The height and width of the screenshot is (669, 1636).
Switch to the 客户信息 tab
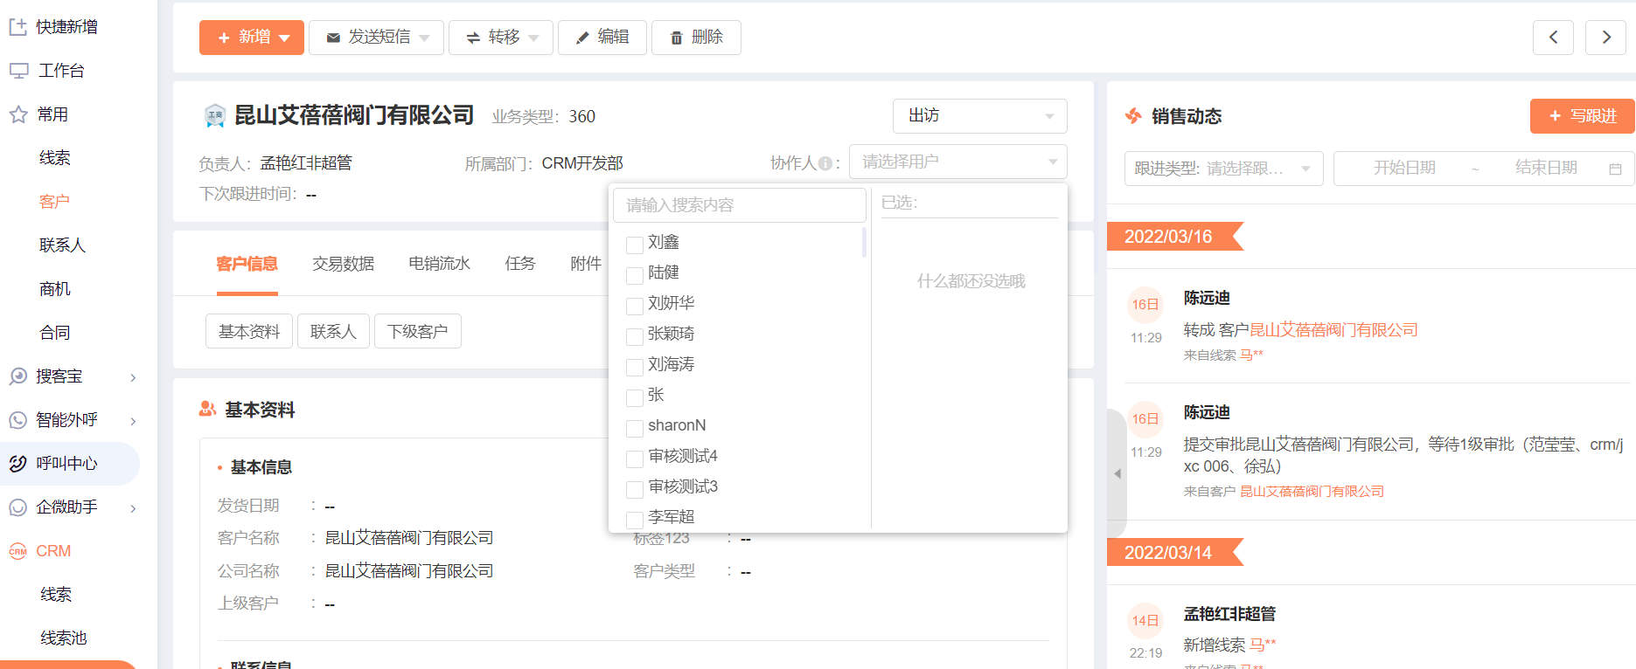247,264
